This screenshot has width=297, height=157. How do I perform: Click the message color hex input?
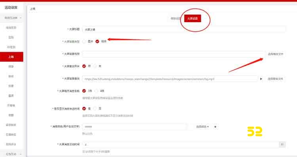click(x=134, y=127)
